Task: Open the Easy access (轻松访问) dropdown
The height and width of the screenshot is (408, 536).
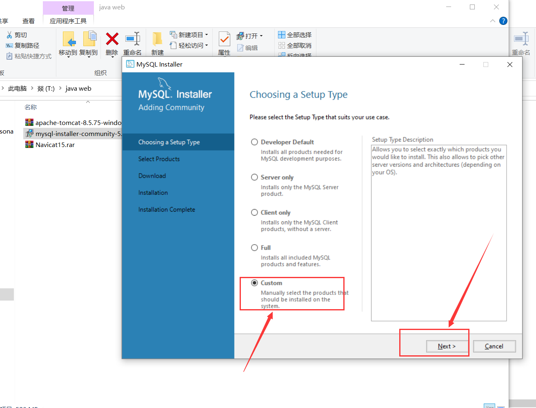Action: pos(189,45)
